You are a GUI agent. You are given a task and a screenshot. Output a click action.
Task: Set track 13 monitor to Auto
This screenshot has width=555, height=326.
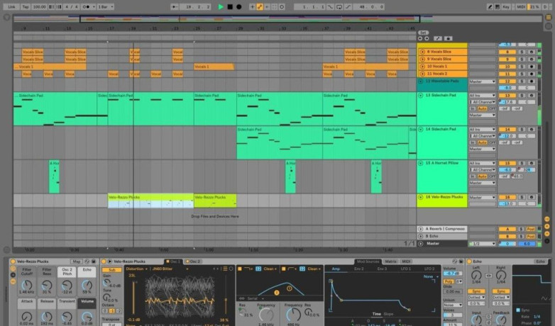(x=482, y=108)
